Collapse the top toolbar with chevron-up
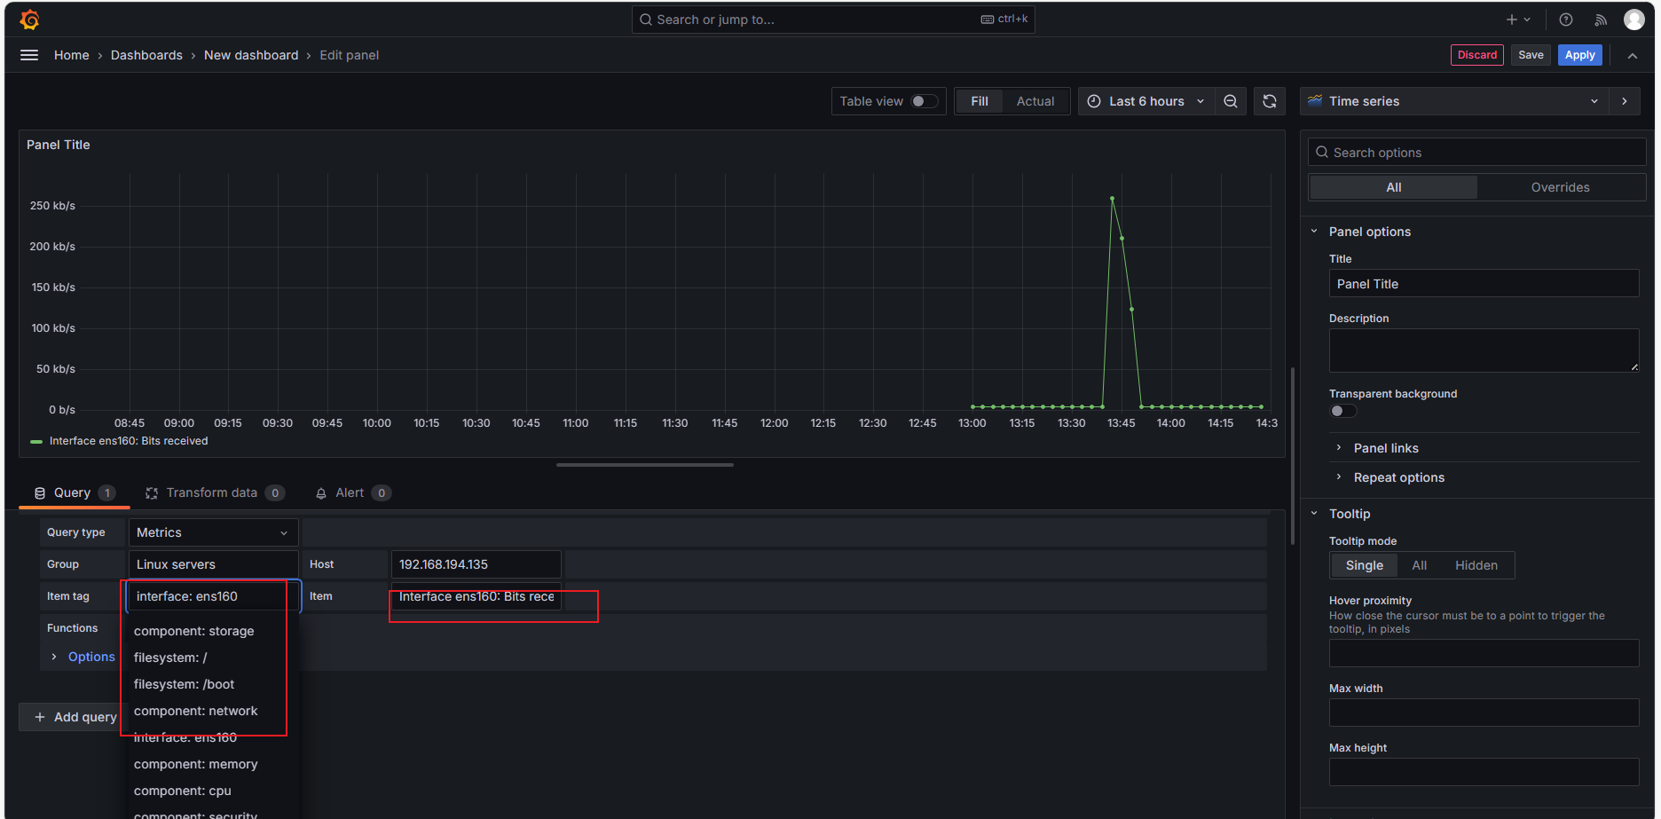 [x=1633, y=55]
